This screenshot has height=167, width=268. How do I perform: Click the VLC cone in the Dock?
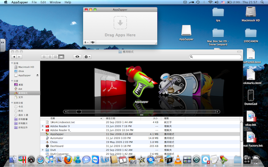[x=178, y=159]
